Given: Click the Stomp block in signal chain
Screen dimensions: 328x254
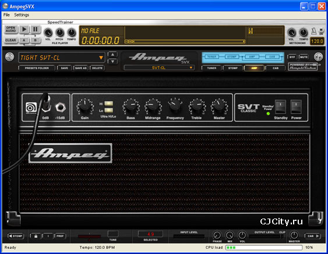Looking at the screenshot, I should click(x=232, y=57).
